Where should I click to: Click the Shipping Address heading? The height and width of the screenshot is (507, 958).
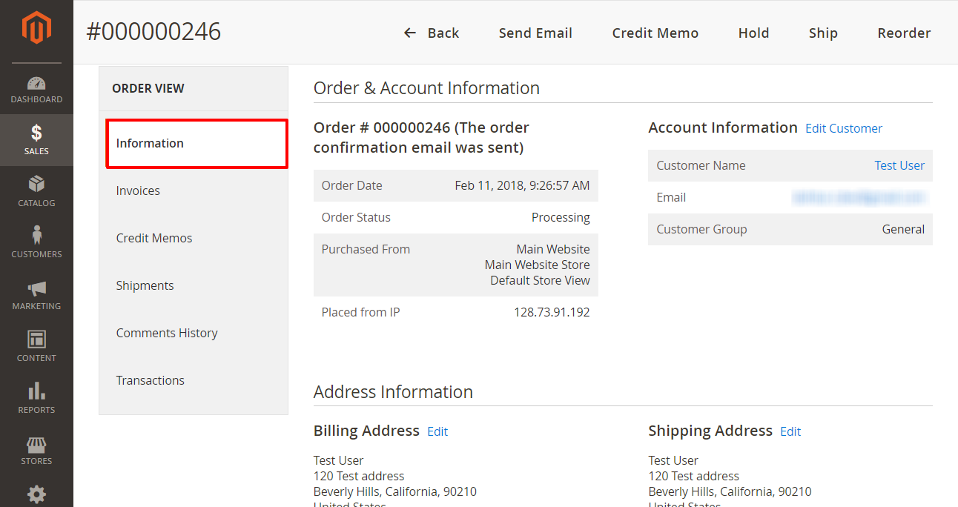[x=710, y=431]
